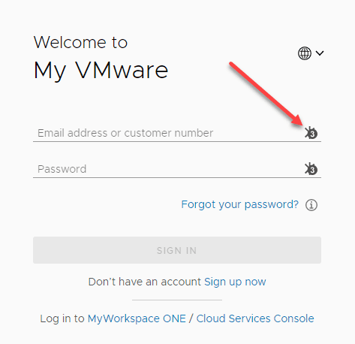Click the SIGN IN button
This screenshot has width=355, height=344.
[177, 250]
